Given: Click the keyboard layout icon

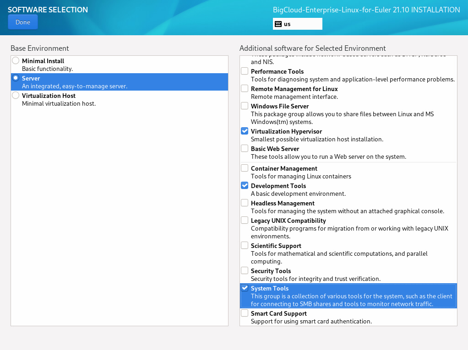Looking at the screenshot, I should [x=278, y=24].
